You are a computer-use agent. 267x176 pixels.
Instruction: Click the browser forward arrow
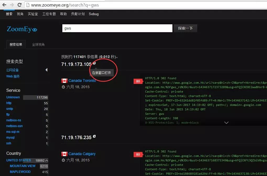tap(12, 5)
